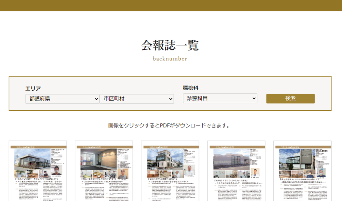Image resolution: width=342 pixels, height=201 pixels.
Task: Click the masked doctor portrait in first newsletter
Action: coord(57,170)
